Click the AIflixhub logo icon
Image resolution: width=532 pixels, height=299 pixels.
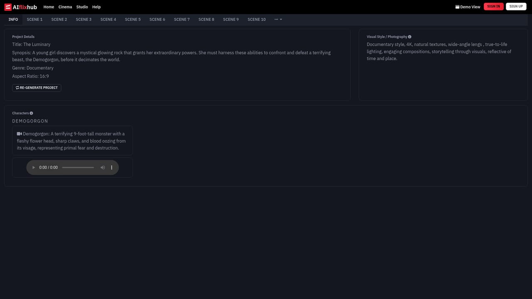pyautogui.click(x=8, y=7)
